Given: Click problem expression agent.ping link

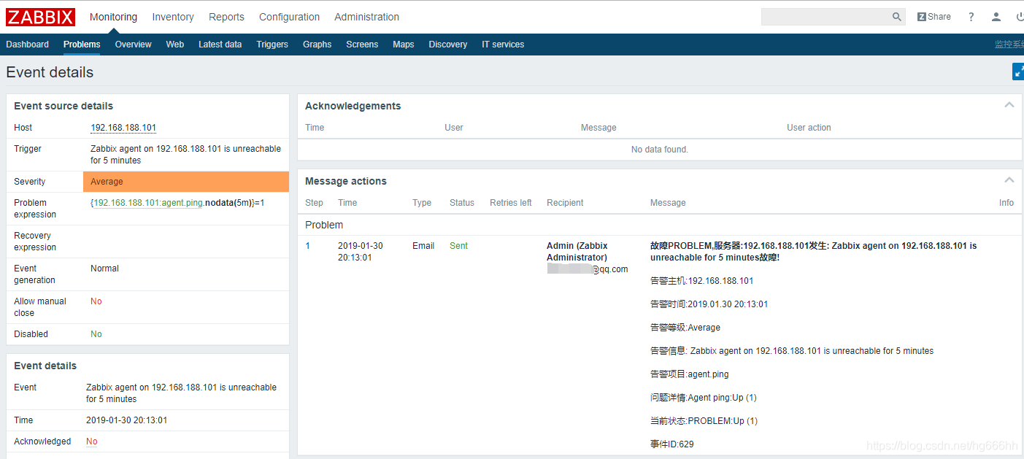Looking at the screenshot, I should [x=148, y=203].
